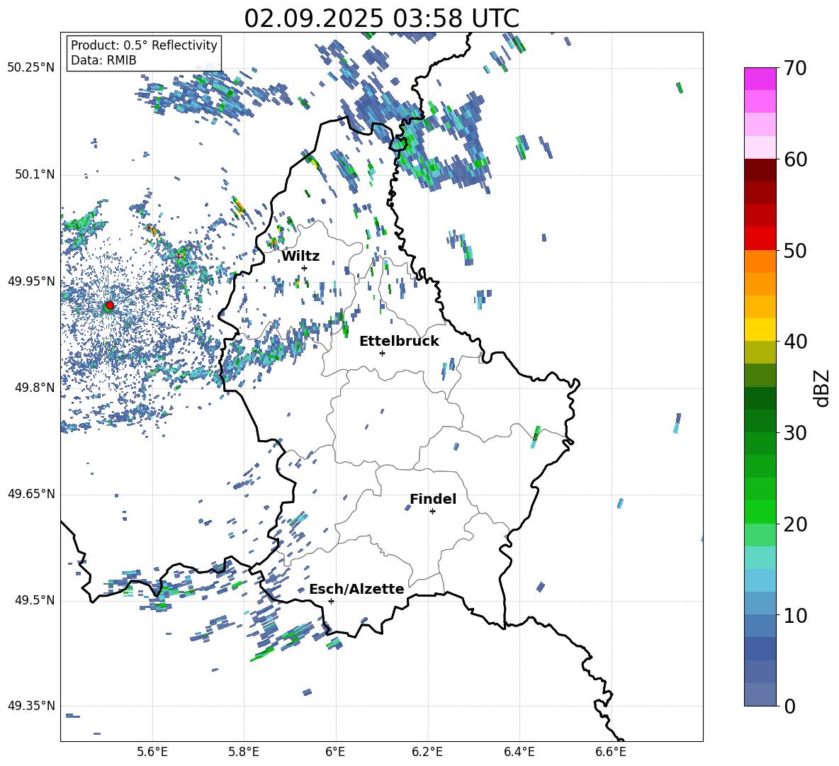
Task: Select the Findel city label
Action: point(433,499)
